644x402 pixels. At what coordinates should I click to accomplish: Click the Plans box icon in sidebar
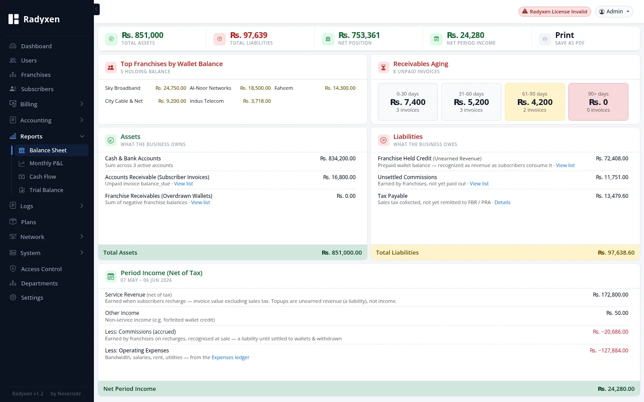click(13, 222)
